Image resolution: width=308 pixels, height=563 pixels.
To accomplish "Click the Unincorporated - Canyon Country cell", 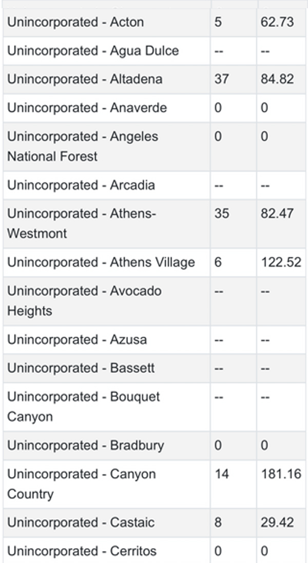I will coord(81,484).
